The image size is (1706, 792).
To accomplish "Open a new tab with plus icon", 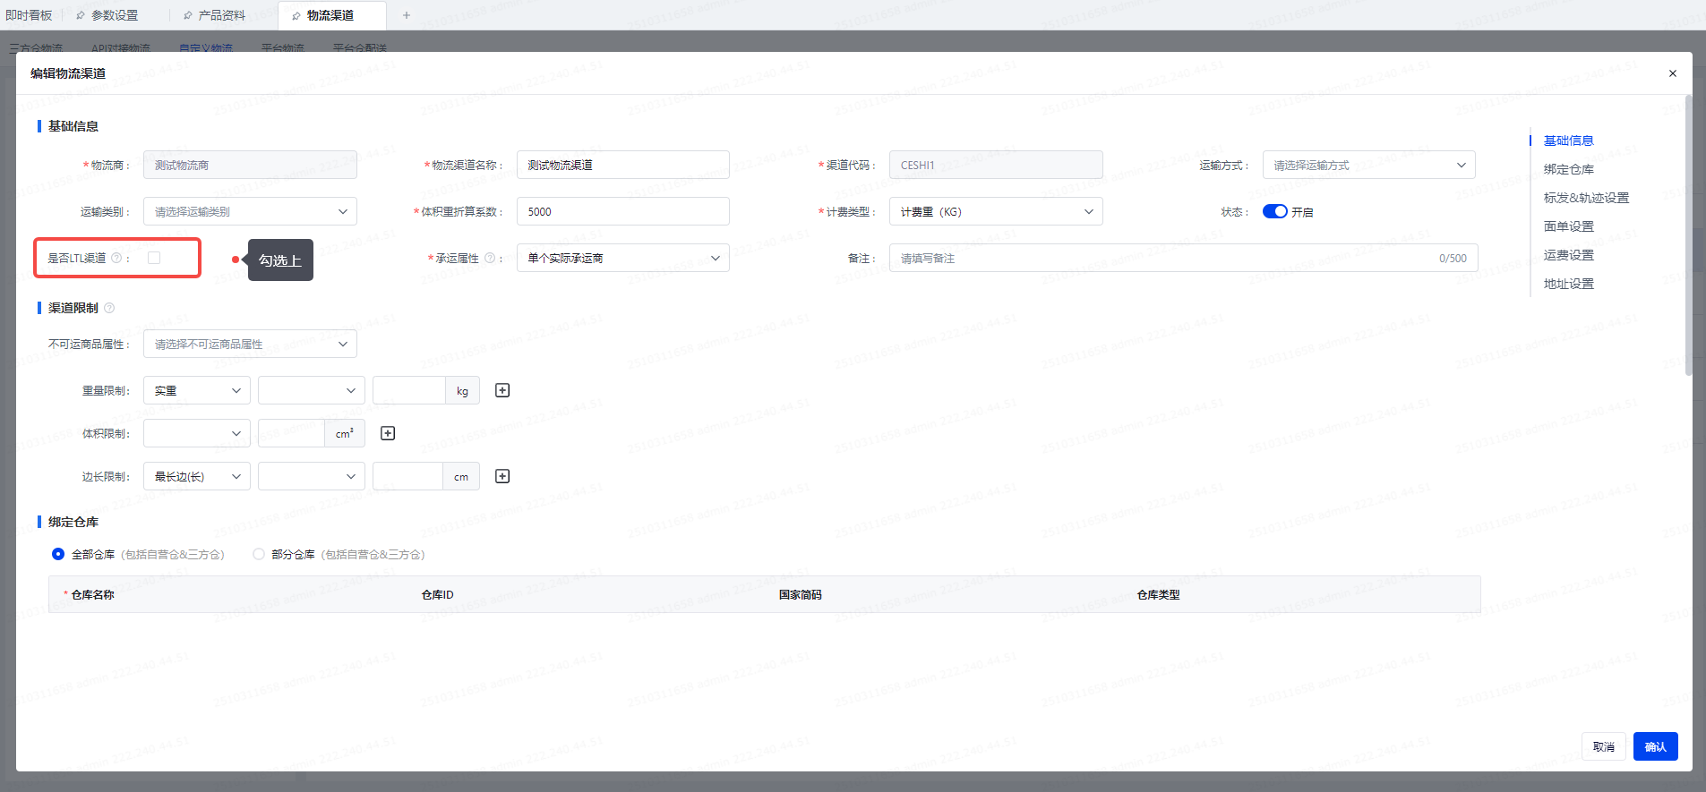I will click(x=407, y=15).
